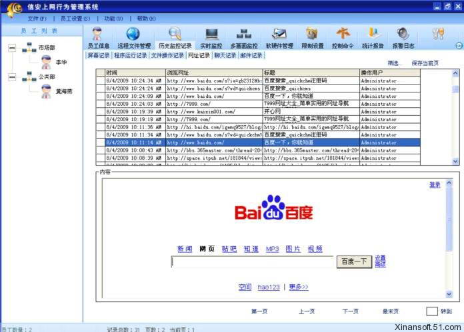Viewport: 464px width, 332px height.
Task: Switch to the 屏幕记录 tab
Action: click(x=99, y=55)
